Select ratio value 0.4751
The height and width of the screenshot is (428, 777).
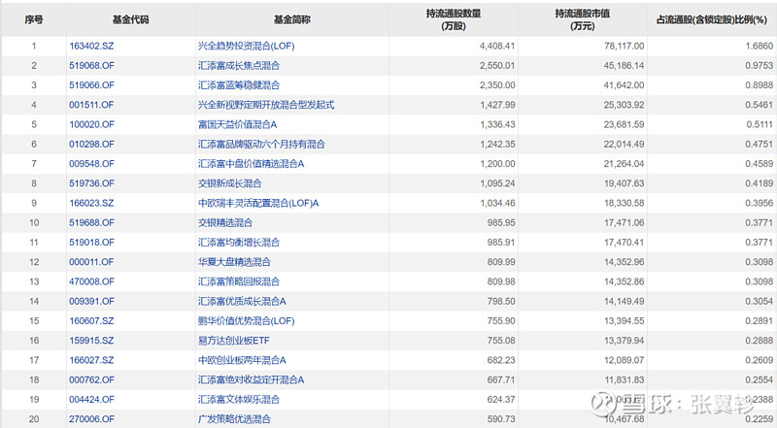pyautogui.click(x=759, y=145)
